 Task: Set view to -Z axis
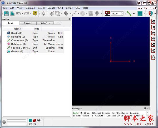tap(153, 51)
